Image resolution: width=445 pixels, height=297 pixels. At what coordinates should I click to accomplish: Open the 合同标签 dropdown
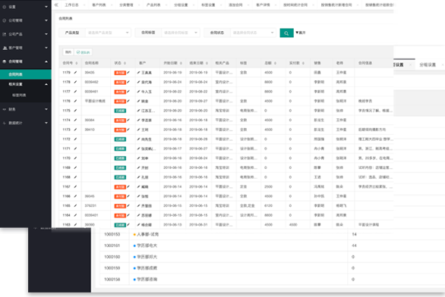pyautogui.click(x=181, y=33)
